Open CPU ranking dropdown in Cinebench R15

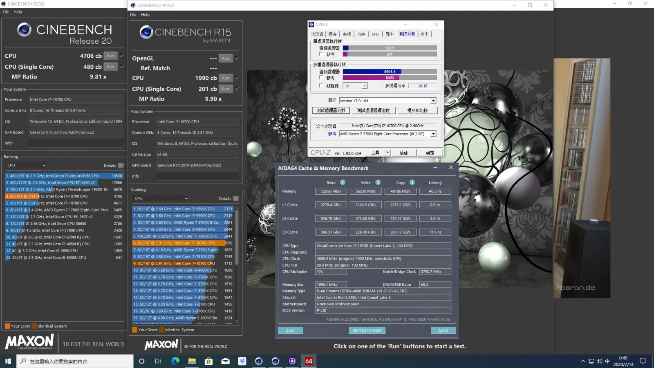pos(161,198)
